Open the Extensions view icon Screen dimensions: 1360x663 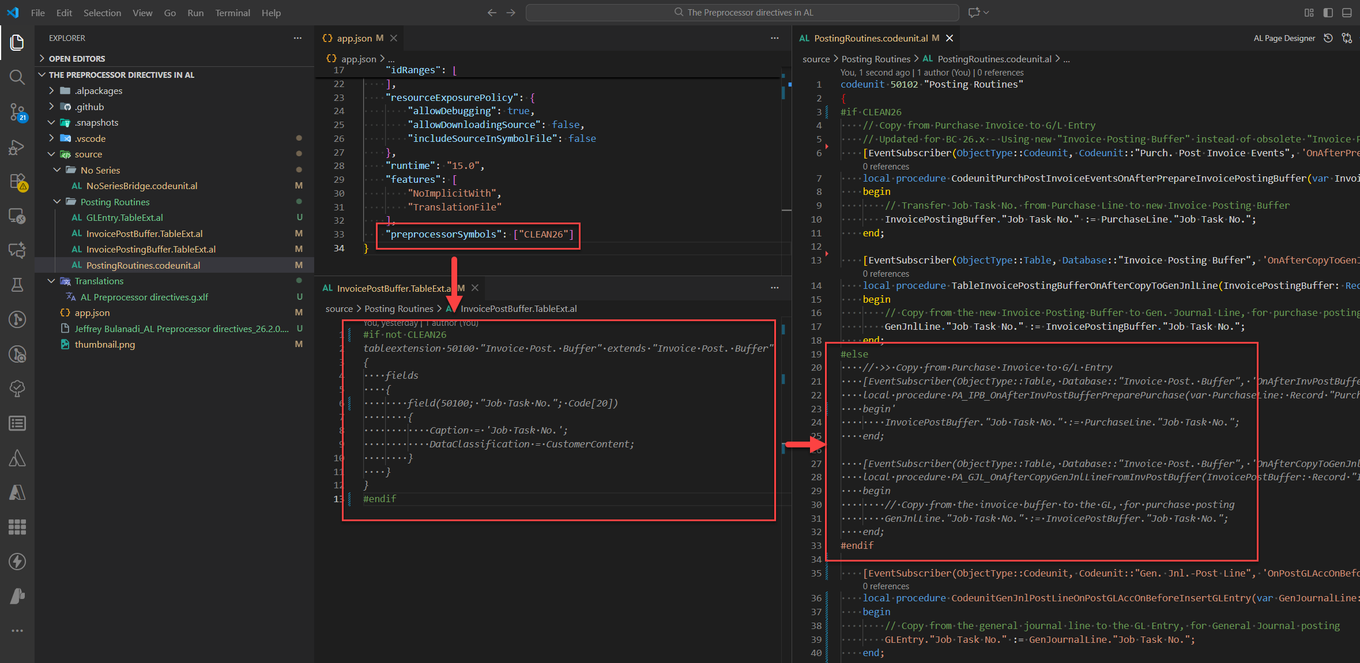point(17,182)
